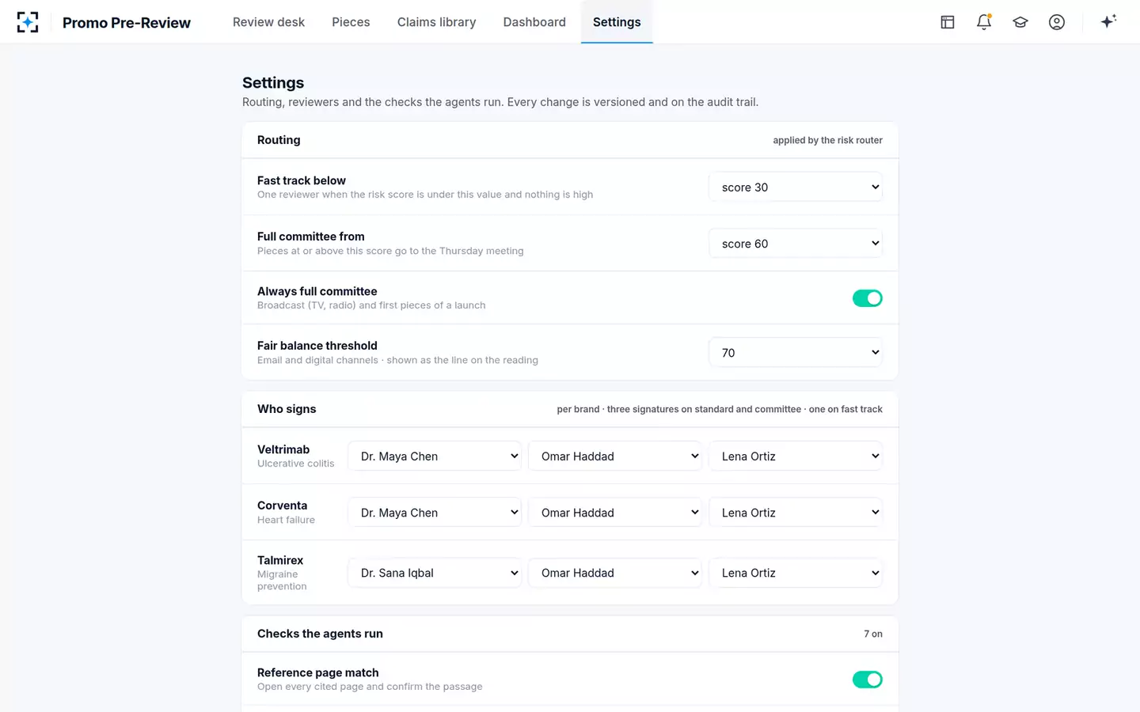1140x712 pixels.
Task: Open Veltrimab's Lena Ortiz signer dropdown
Action: tap(796, 456)
